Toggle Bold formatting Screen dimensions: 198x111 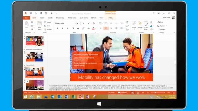click(57, 28)
